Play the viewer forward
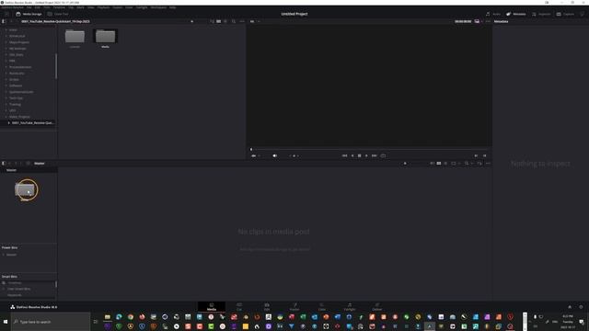 click(366, 155)
